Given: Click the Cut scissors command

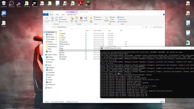Looking at the screenshot, I should click(x=61, y=17).
